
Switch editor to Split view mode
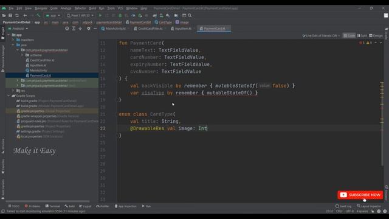tap(362, 36)
